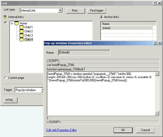Select Child 1 in the tree
Image resolution: width=163 pixels, height=137 pixels.
tap(28, 27)
